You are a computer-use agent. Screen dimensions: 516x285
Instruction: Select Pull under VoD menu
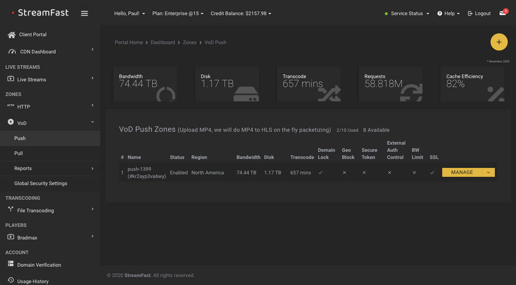tap(19, 153)
